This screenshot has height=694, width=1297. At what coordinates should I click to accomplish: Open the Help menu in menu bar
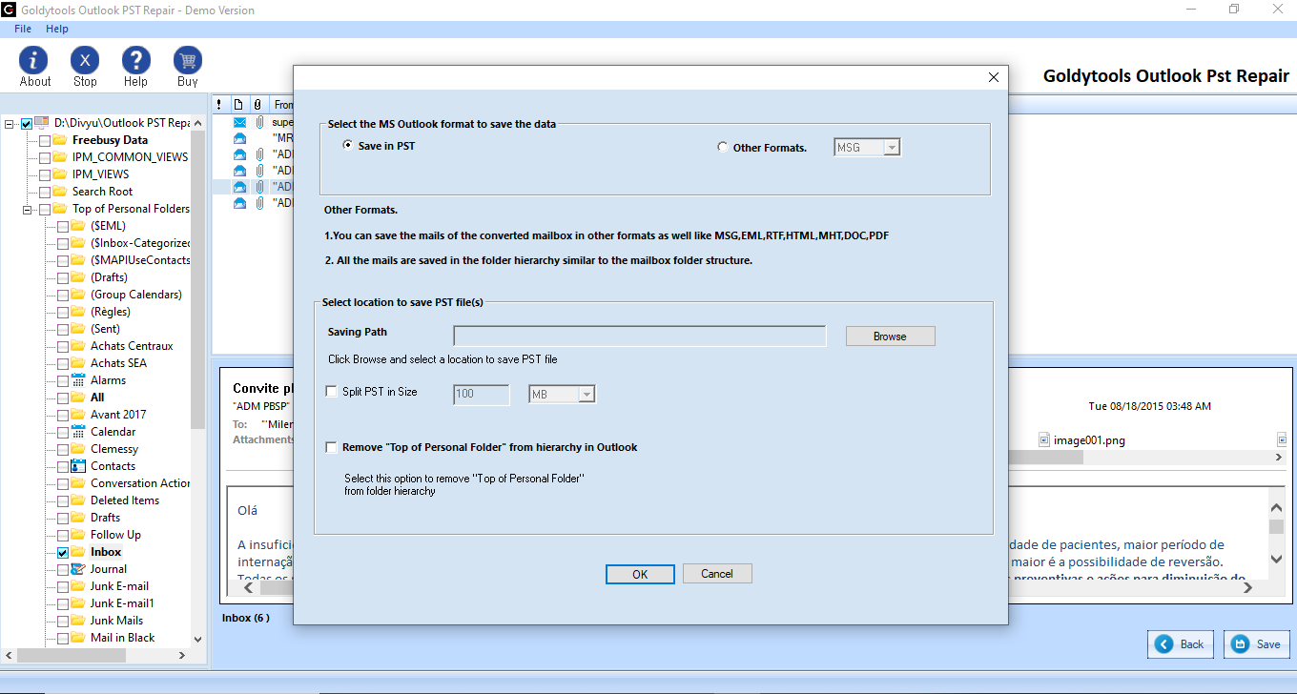coord(57,29)
